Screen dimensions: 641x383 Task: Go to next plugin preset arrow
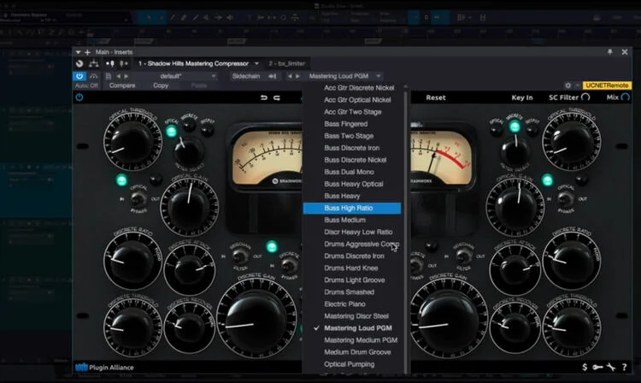point(297,76)
